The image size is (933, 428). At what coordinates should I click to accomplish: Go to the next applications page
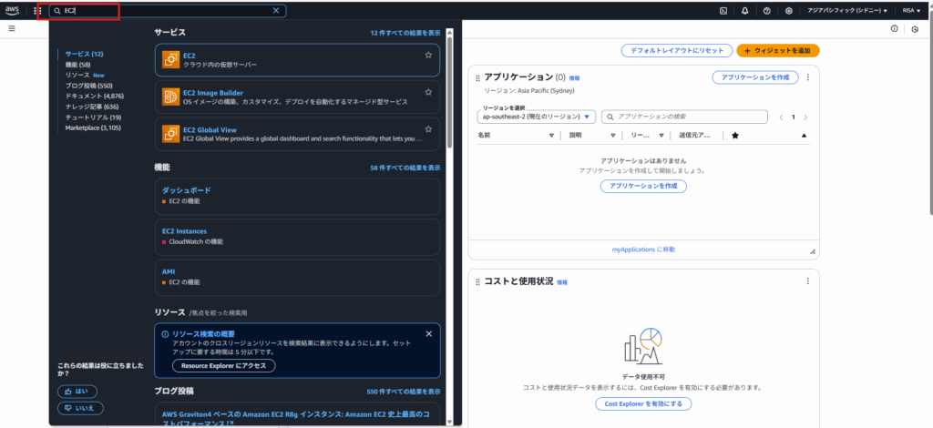tap(805, 117)
